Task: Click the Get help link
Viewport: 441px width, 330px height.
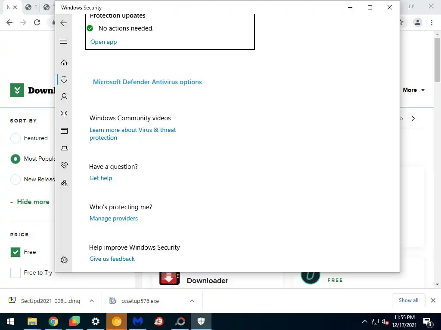Action: click(101, 178)
